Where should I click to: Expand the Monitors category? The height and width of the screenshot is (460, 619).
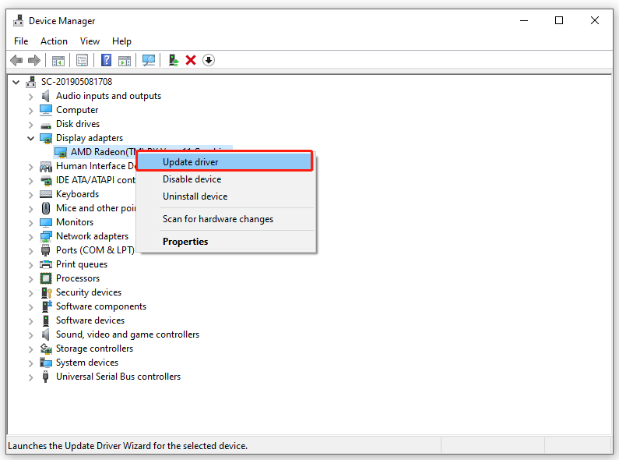31,223
